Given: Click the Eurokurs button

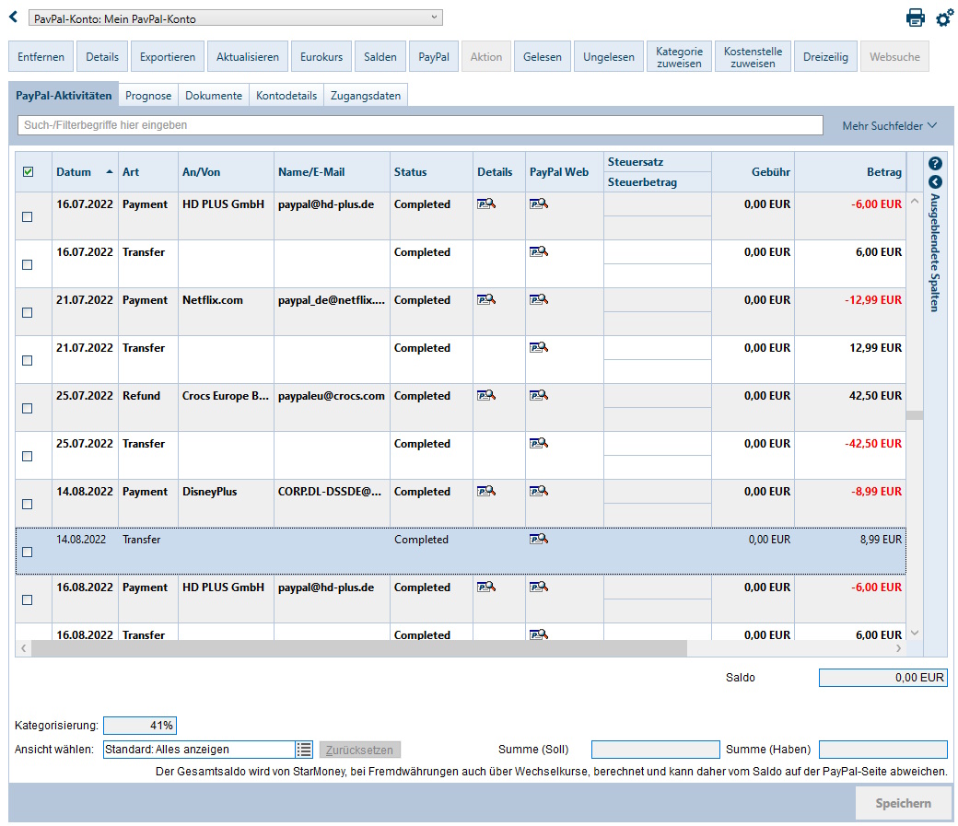Looking at the screenshot, I should [x=321, y=56].
